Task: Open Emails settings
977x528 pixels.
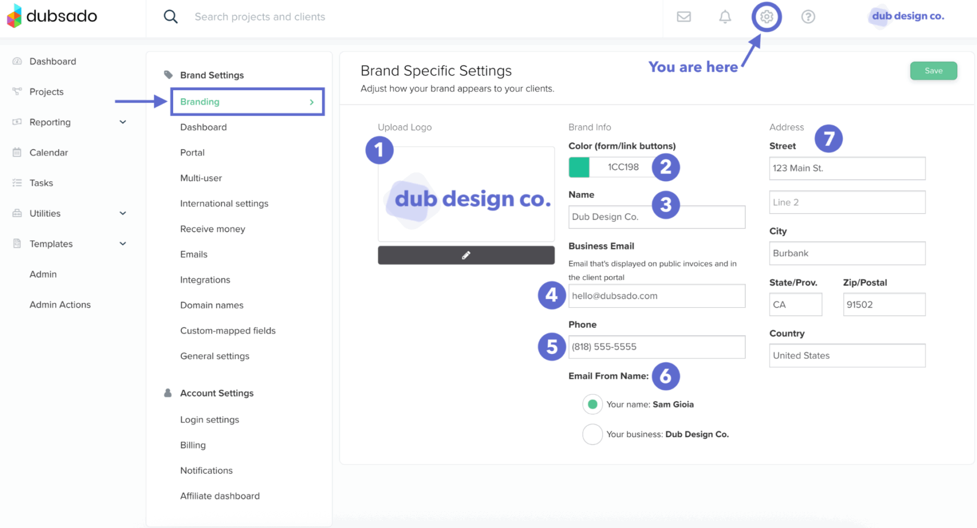Action: [194, 254]
